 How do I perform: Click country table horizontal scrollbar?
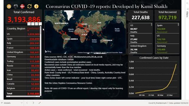click(x=23, y=96)
